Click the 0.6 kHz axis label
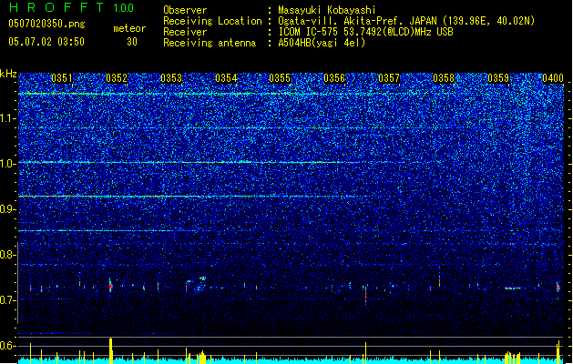The height and width of the screenshot is (364, 573). (8, 346)
